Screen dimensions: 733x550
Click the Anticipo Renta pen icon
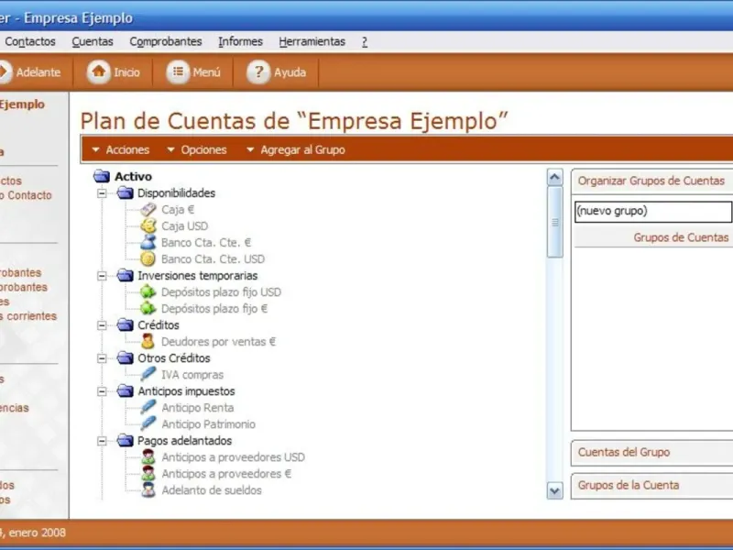click(148, 407)
